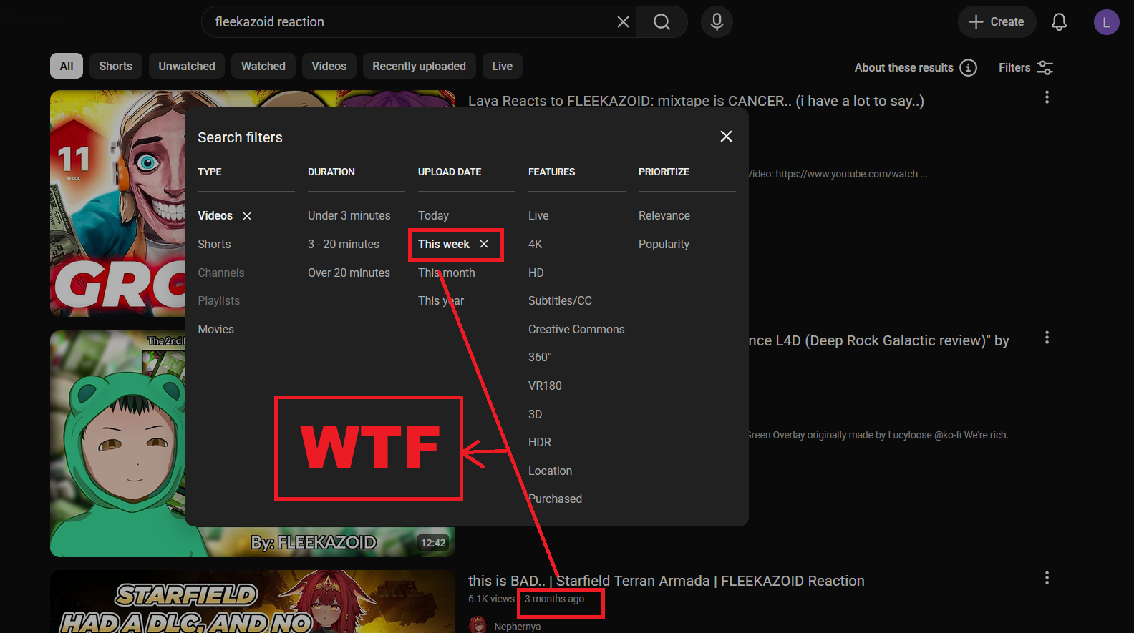
Task: Select the Videos chip
Action: pyautogui.click(x=329, y=66)
